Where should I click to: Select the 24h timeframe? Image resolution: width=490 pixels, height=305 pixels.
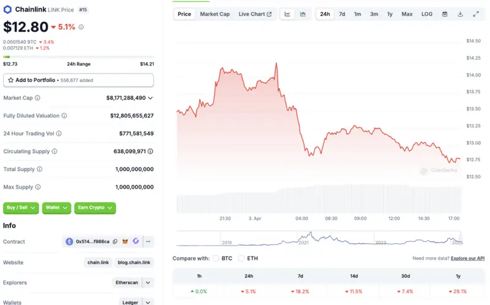coord(325,14)
